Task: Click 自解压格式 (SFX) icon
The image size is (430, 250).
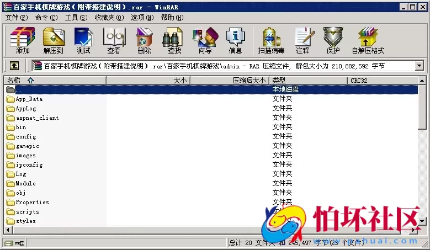Action: [368, 40]
